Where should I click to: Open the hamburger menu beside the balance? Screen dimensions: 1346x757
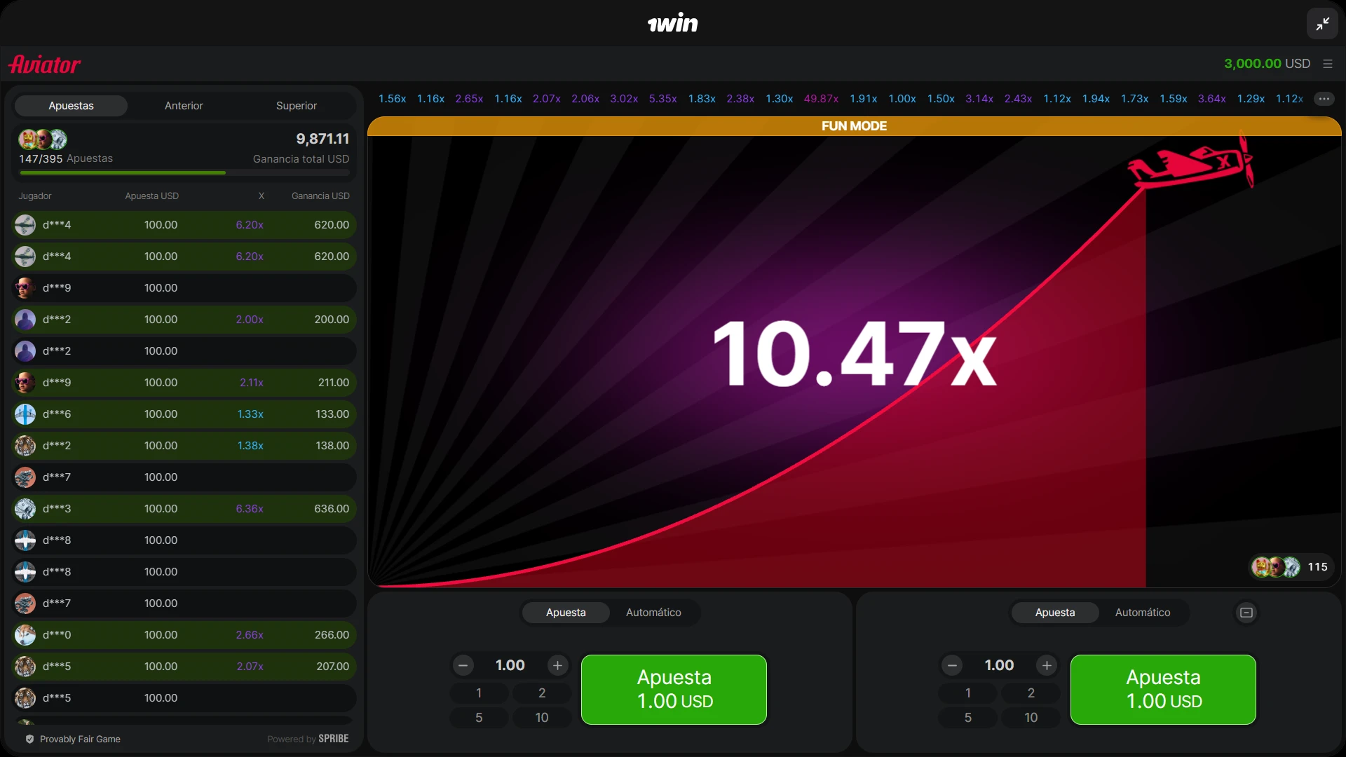[x=1328, y=63]
